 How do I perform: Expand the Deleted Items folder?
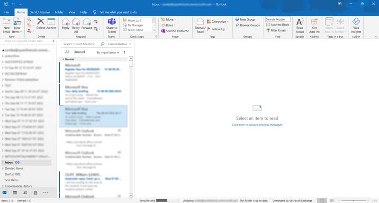(x=3, y=169)
